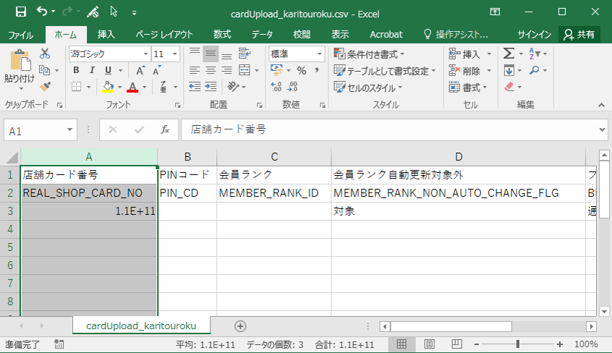Image resolution: width=612 pixels, height=353 pixels.
Task: Click the Insert Function fx icon
Action: (x=165, y=129)
